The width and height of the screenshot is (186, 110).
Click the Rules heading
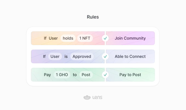(93, 17)
